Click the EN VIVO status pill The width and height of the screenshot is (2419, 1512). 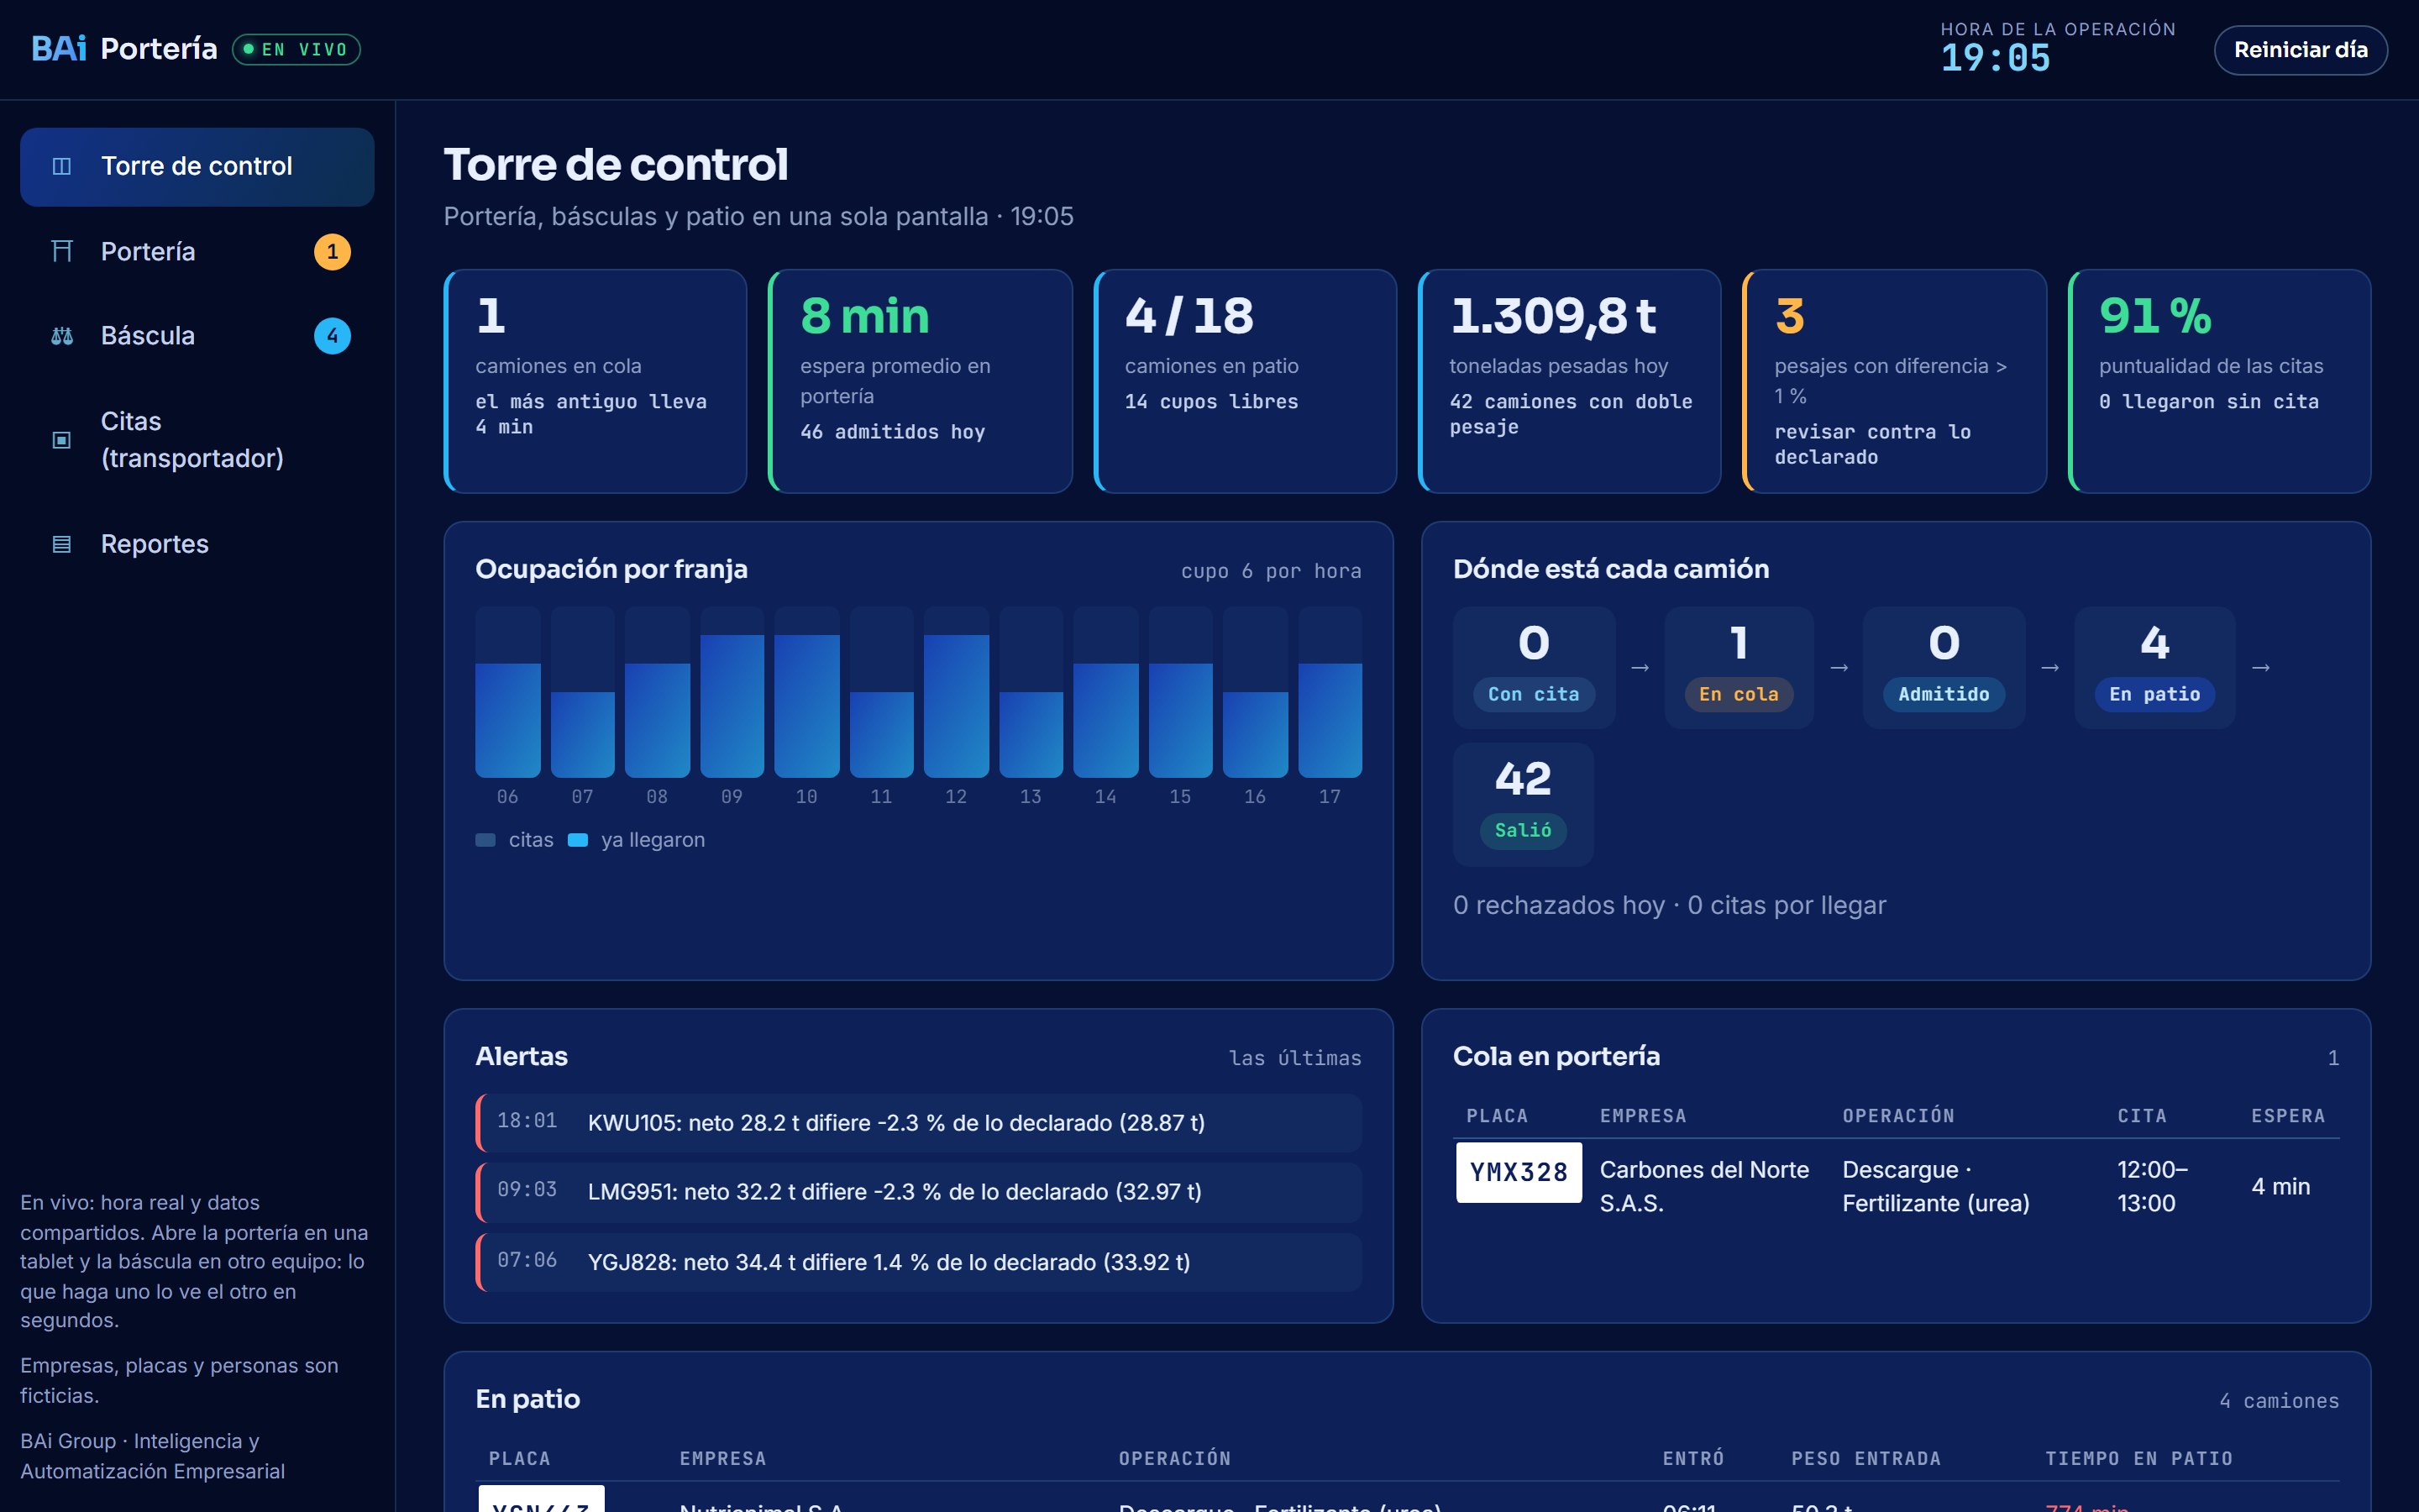click(x=296, y=50)
